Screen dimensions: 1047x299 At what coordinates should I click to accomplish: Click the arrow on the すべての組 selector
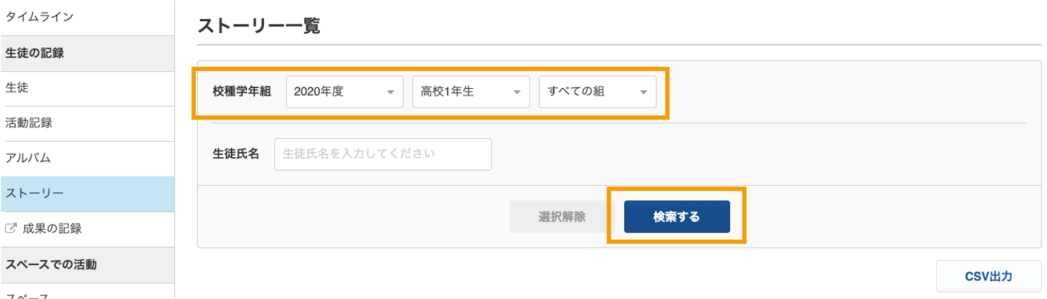click(643, 92)
